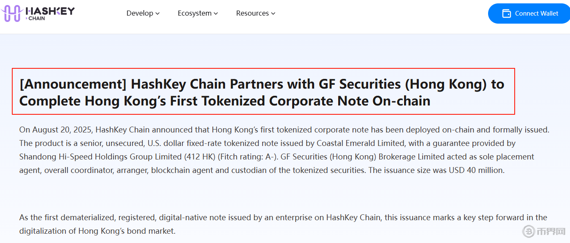Expand the Develop chevron arrow
The width and height of the screenshot is (570, 243).
[157, 13]
